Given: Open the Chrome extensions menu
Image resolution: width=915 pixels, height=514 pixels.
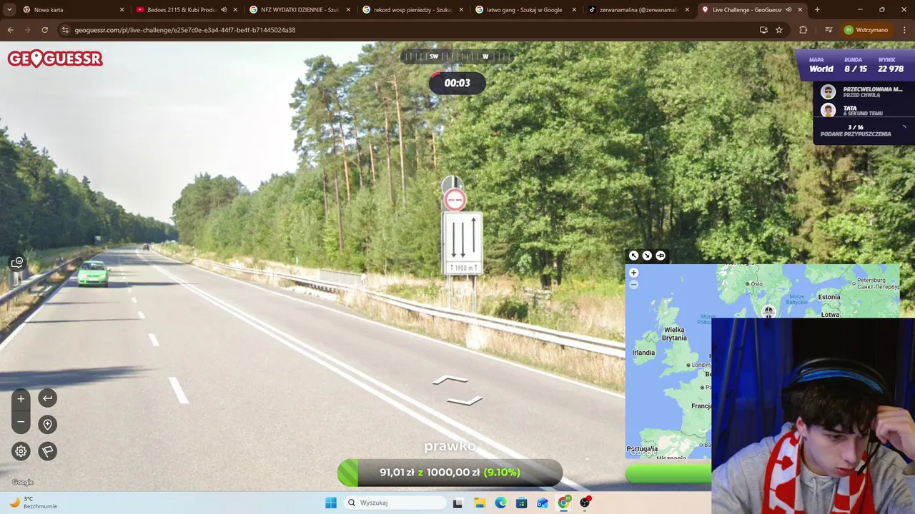Looking at the screenshot, I should 803,30.
